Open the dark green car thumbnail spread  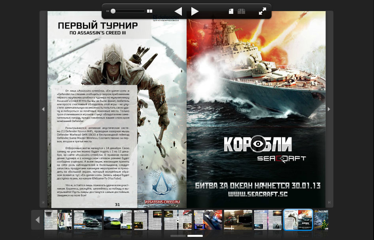88,220
